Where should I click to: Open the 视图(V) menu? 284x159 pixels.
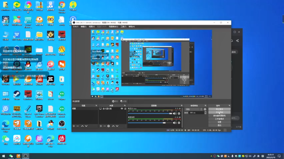(x=92, y=27)
